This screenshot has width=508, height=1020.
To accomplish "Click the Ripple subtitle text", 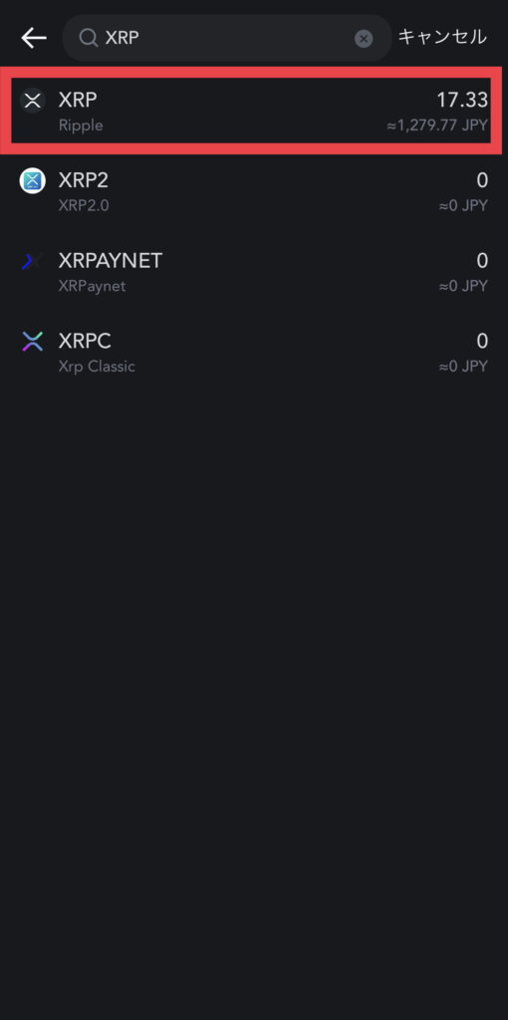I will 81,126.
